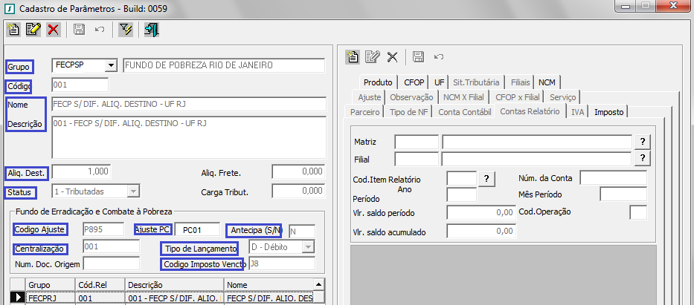
Task: Open the Grupo FECPSP dropdown arrow
Action: point(111,66)
